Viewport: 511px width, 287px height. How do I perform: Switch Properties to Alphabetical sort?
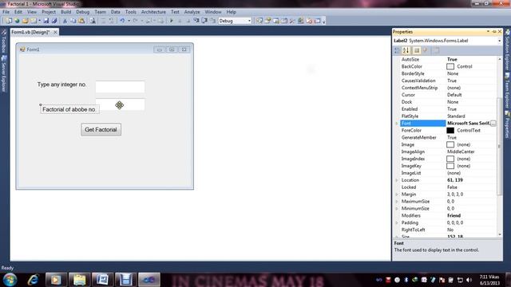(x=406, y=50)
